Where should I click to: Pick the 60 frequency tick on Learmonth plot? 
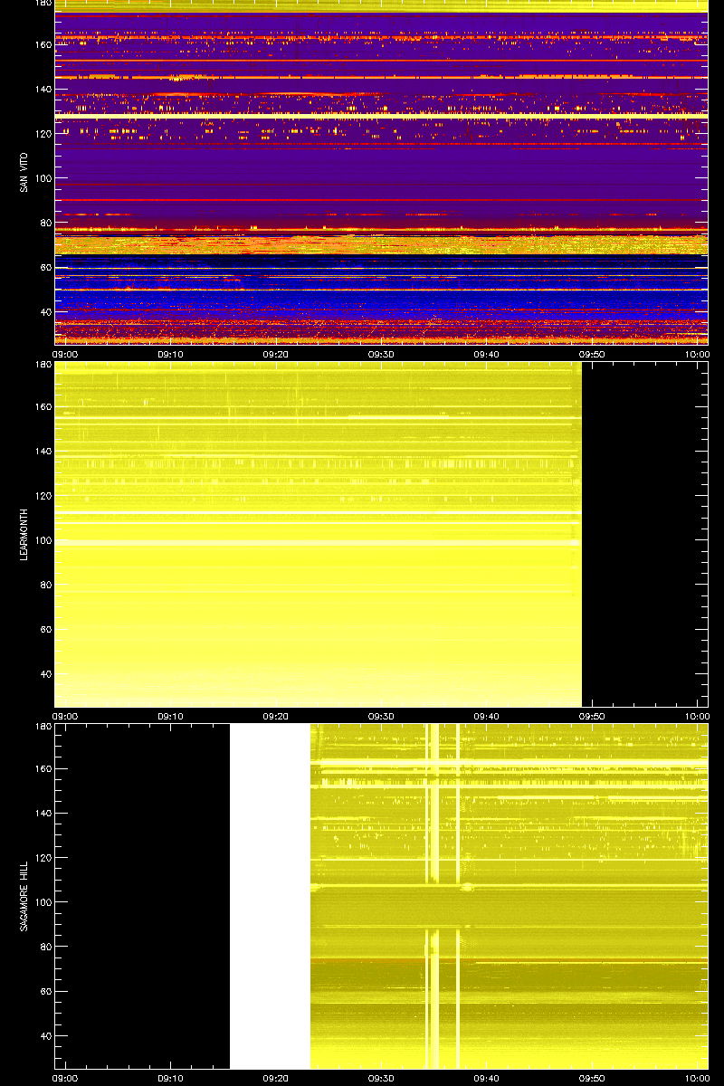(x=45, y=629)
